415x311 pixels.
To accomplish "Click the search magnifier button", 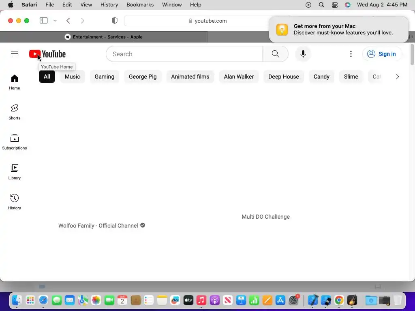I will [x=276, y=54].
